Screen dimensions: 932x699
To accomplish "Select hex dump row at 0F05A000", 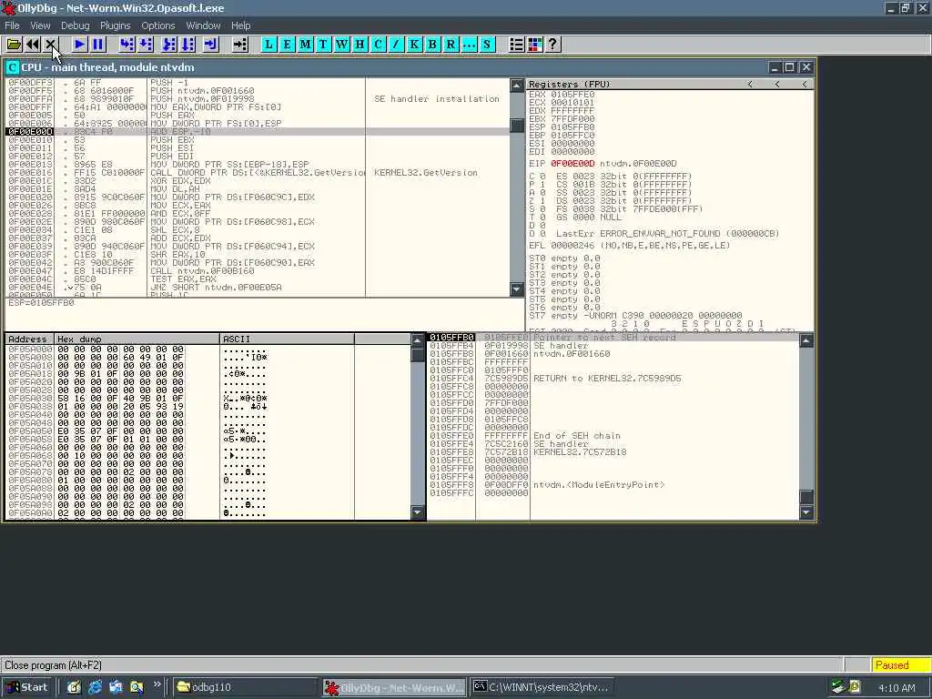I will [208, 349].
